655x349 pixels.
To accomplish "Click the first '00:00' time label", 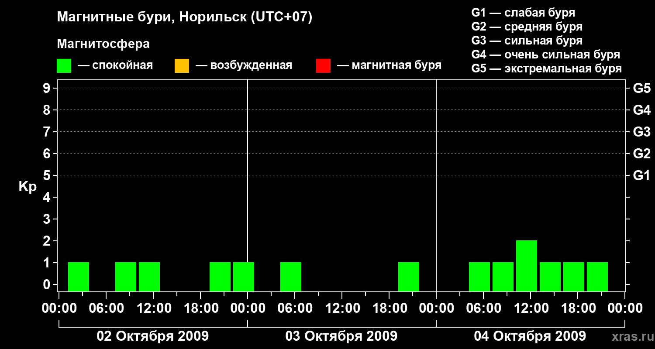I will click(x=59, y=308).
